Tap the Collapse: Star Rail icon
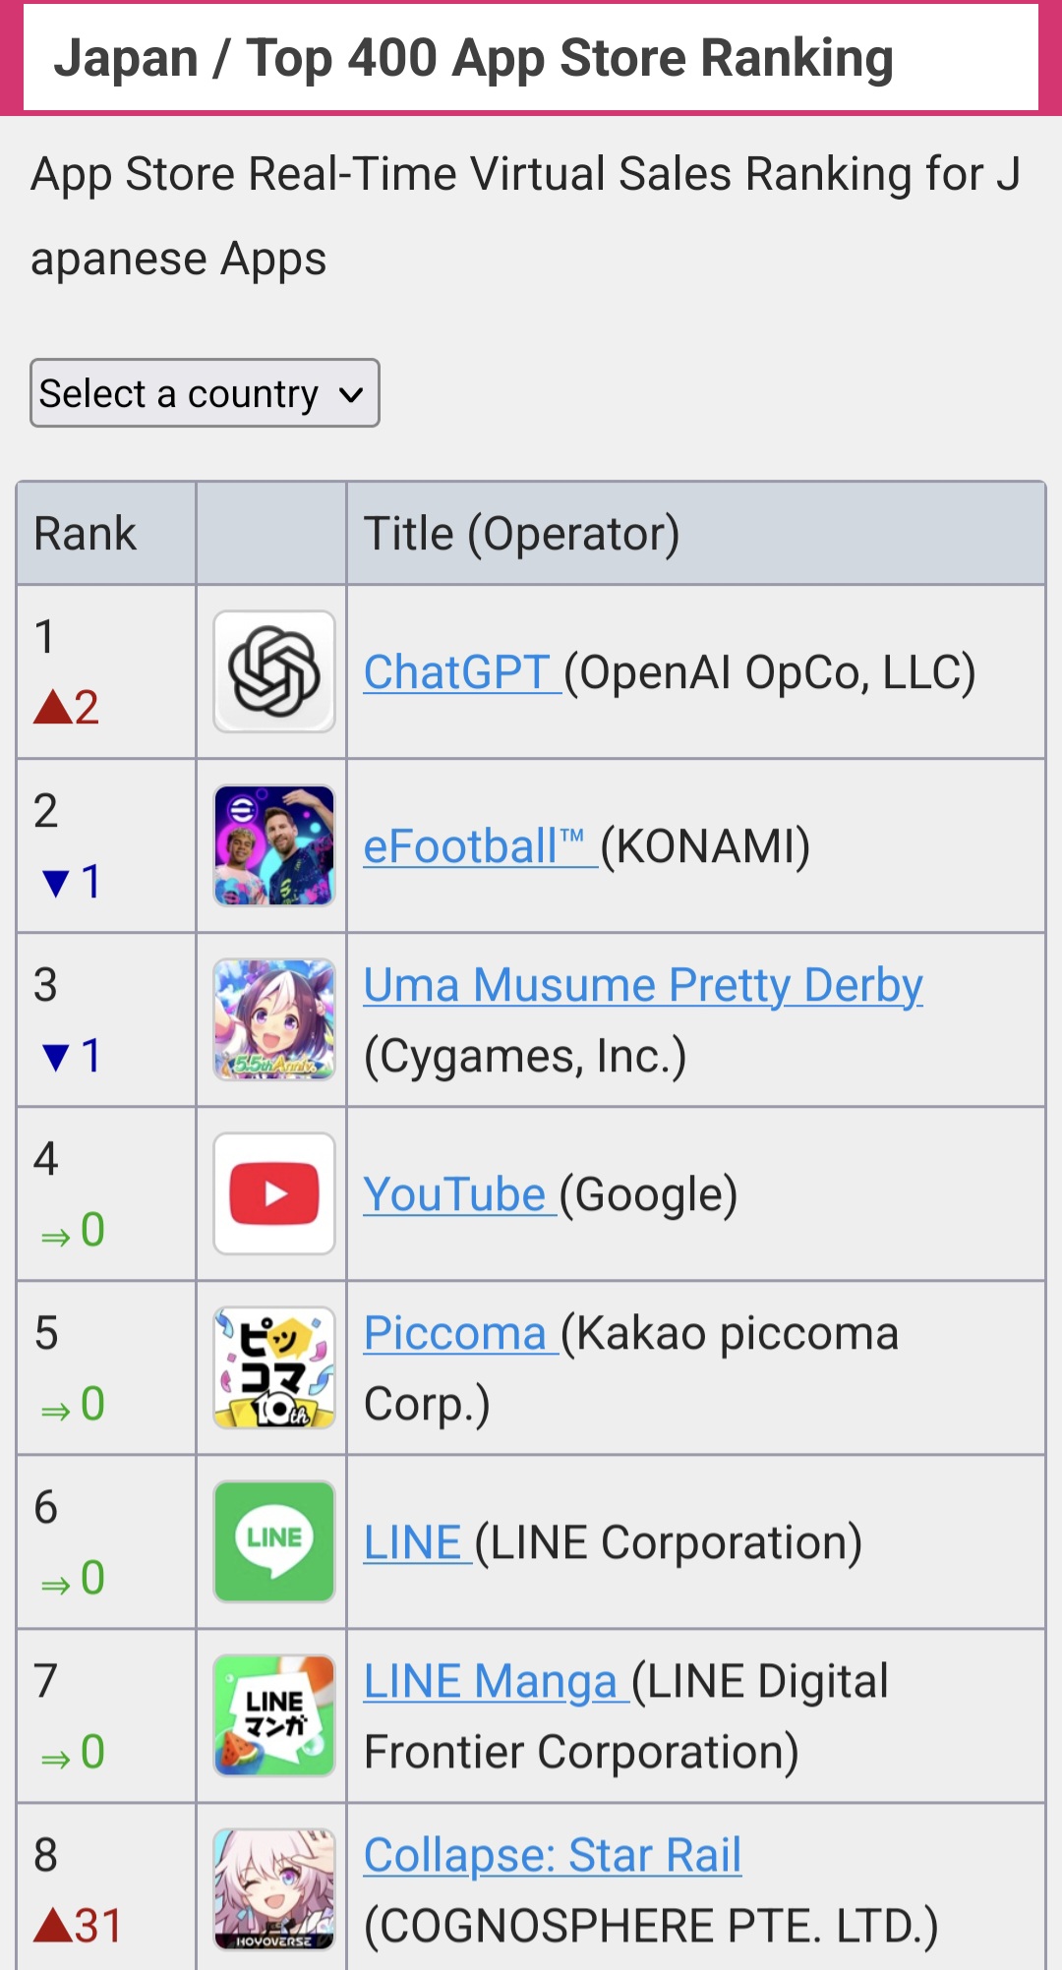 coord(274,1889)
